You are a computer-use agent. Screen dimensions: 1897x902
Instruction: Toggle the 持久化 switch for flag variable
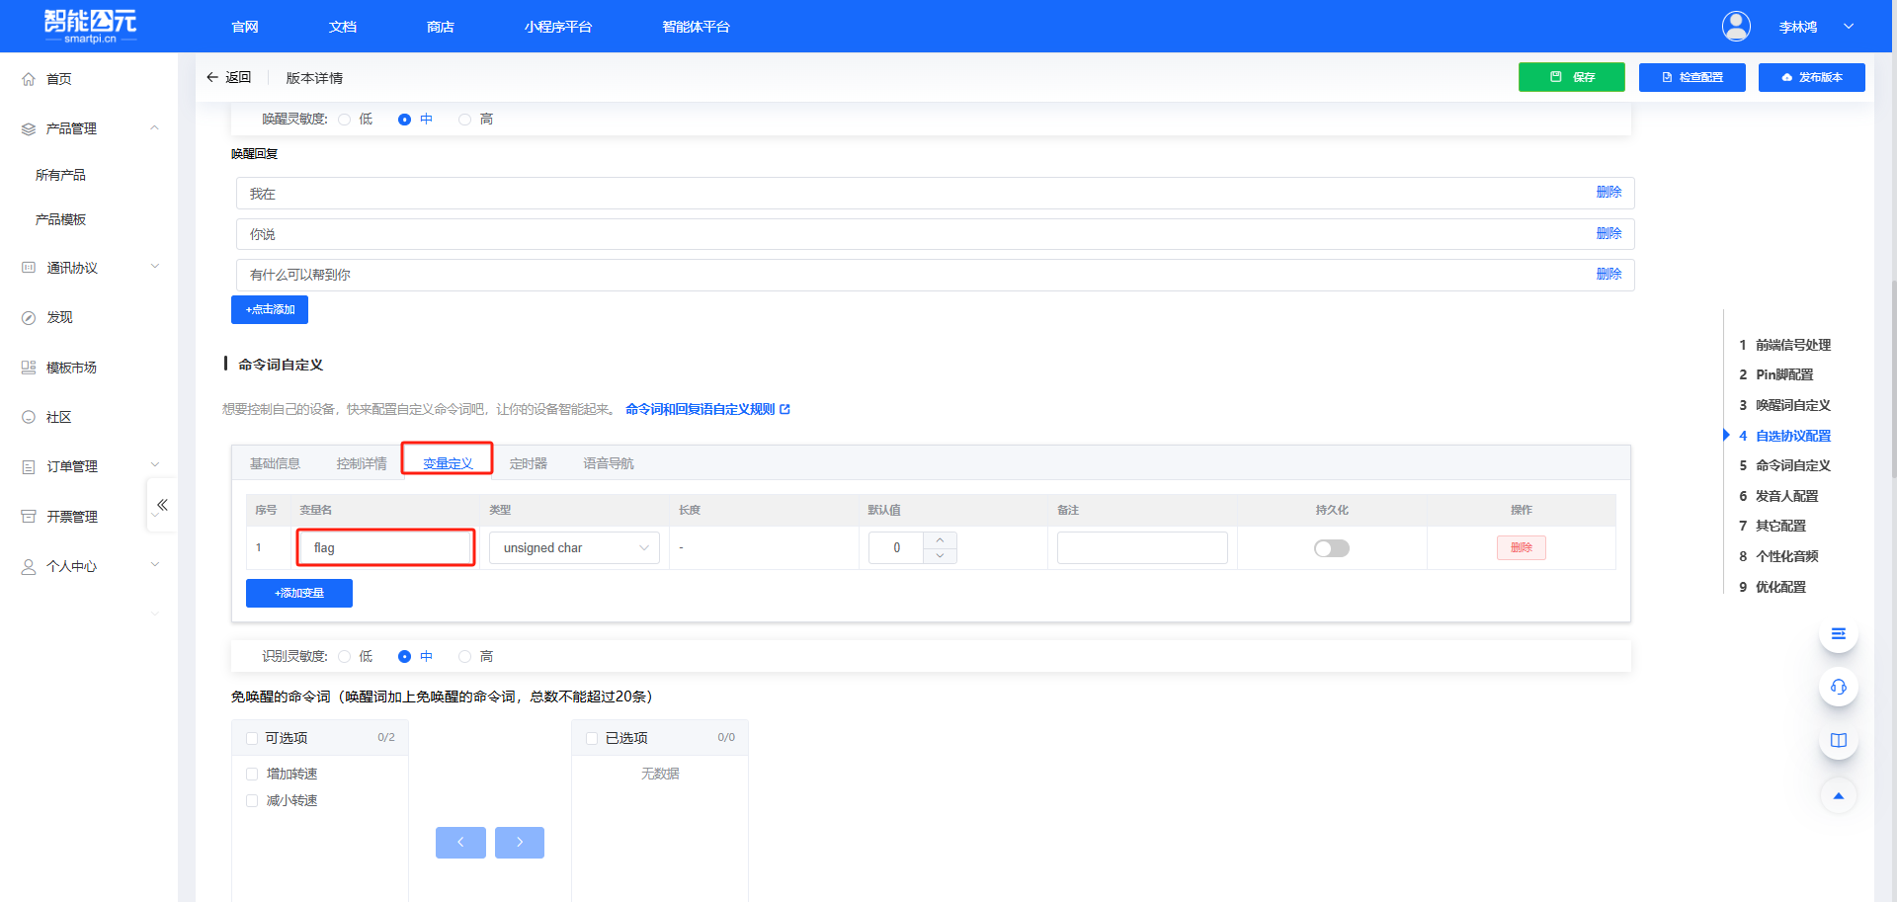click(1331, 548)
